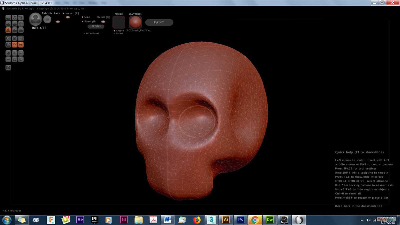Select the Mask tool
Image resolution: width=400 pixels, height=225 pixels.
click(x=8, y=45)
